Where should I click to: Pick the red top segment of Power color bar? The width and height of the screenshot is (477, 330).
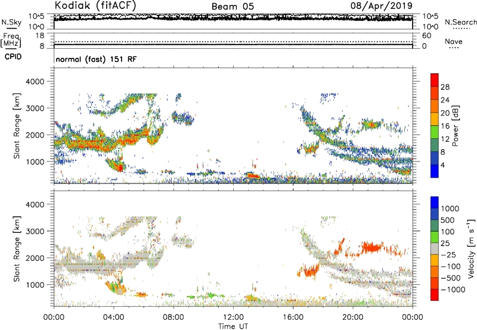(x=435, y=80)
